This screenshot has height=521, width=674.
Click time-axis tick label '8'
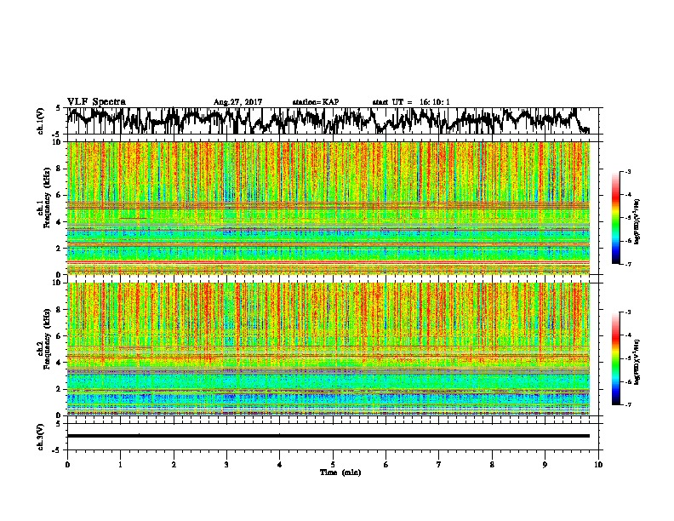click(x=492, y=465)
